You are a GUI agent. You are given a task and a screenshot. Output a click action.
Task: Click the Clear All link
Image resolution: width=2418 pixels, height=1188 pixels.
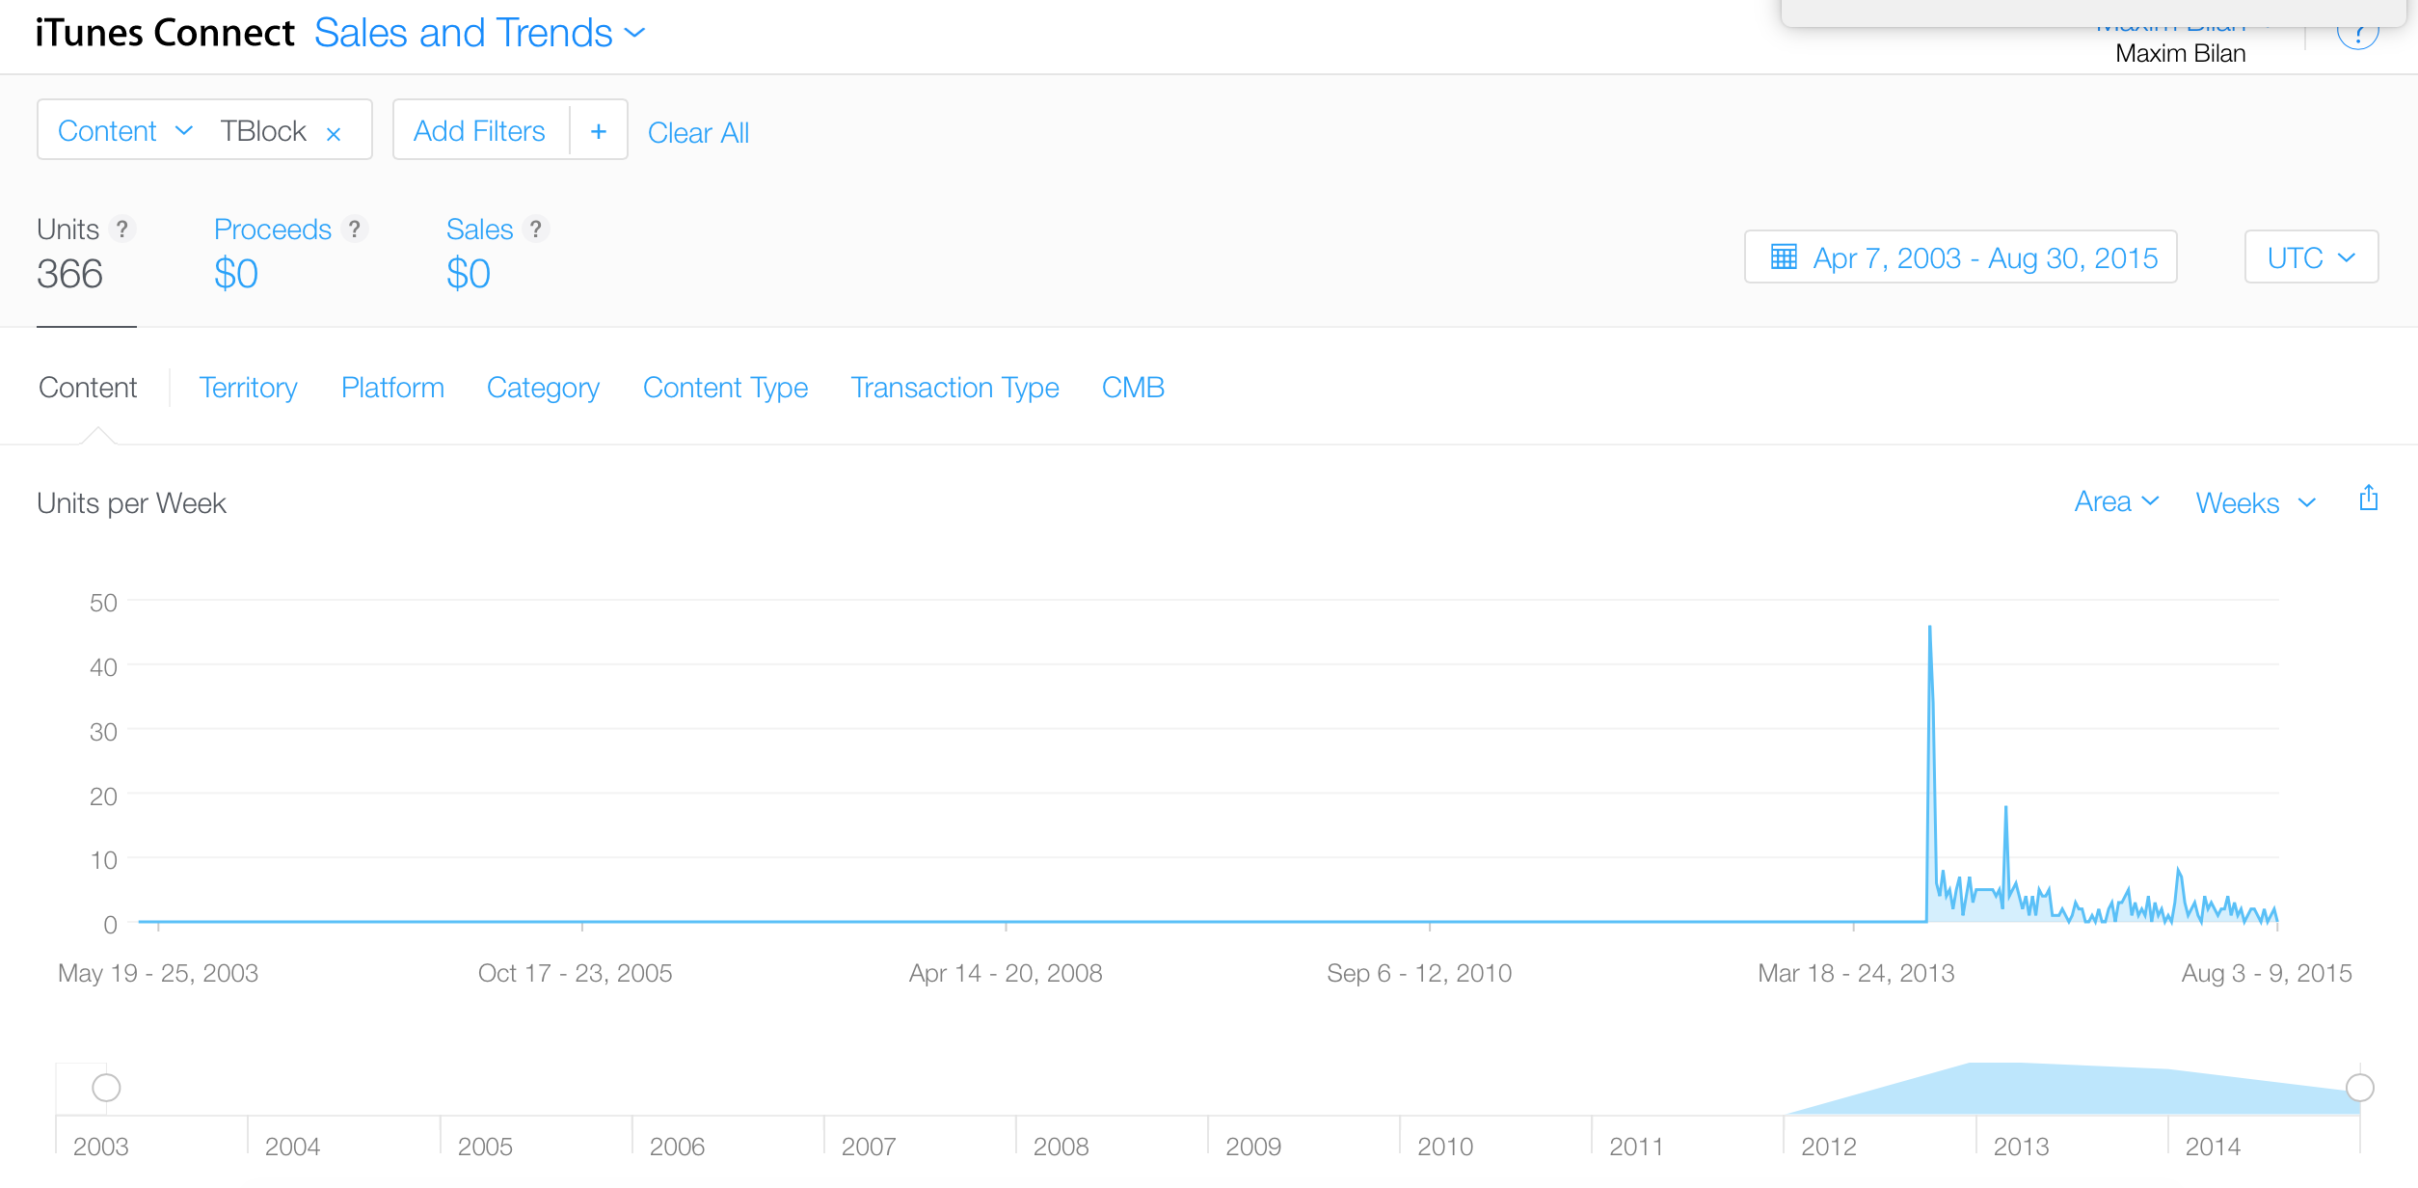(698, 133)
